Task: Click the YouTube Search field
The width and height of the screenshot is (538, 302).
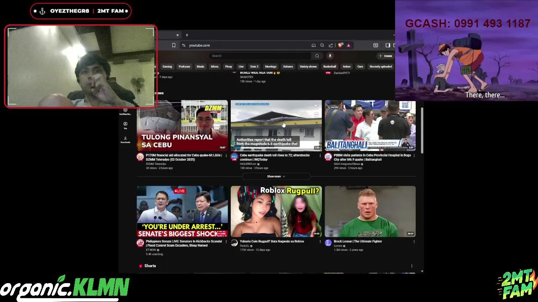Action: coord(261,56)
